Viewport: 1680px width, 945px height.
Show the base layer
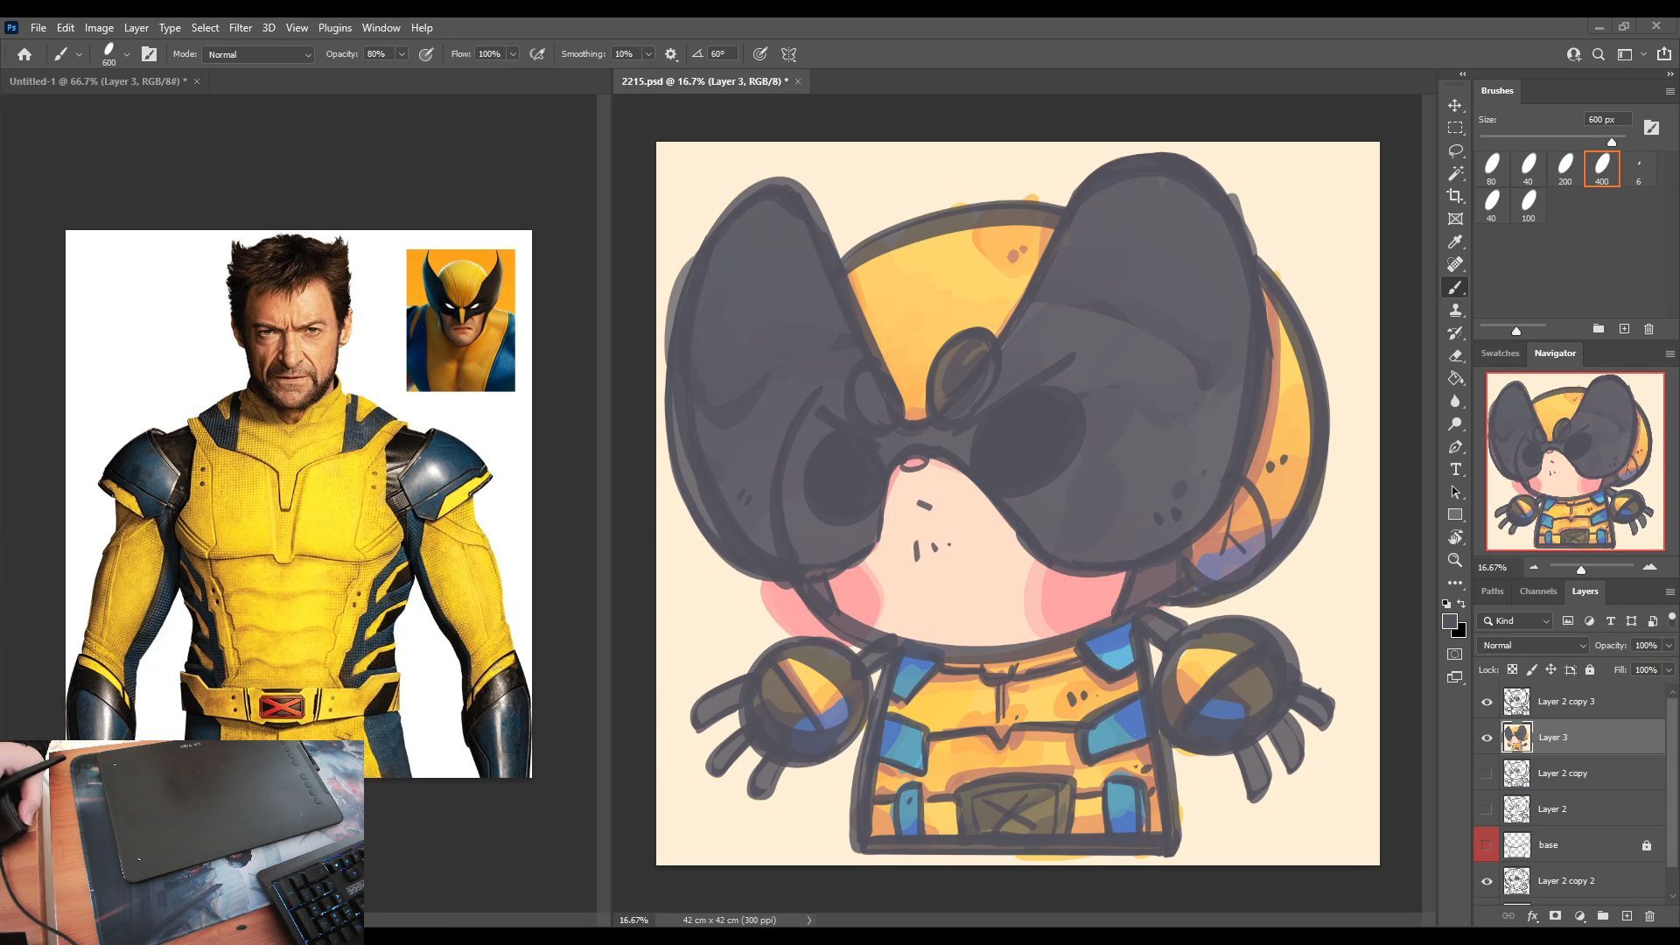(x=1487, y=845)
